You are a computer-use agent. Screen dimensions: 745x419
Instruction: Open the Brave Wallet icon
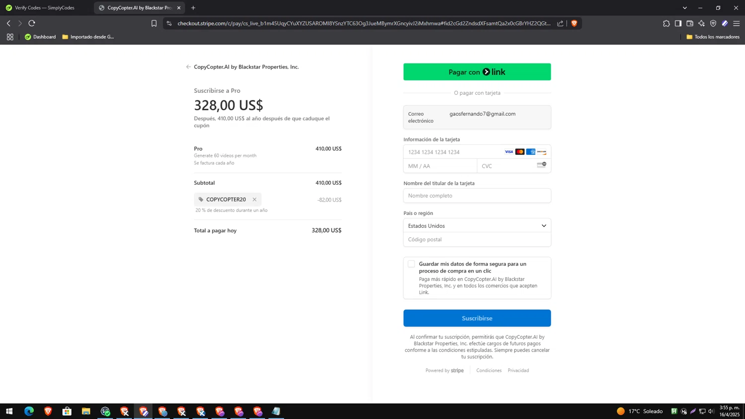[690, 23]
